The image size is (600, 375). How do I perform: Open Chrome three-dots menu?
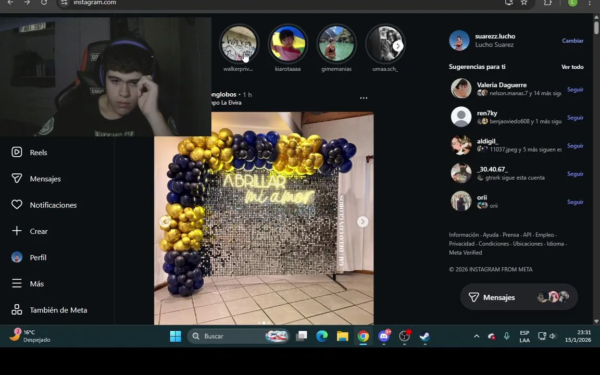point(590,3)
